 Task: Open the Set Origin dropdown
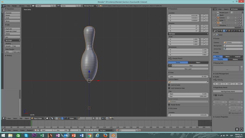tap(12, 40)
